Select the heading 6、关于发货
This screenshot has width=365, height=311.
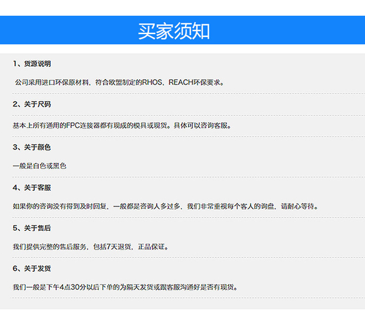32,268
